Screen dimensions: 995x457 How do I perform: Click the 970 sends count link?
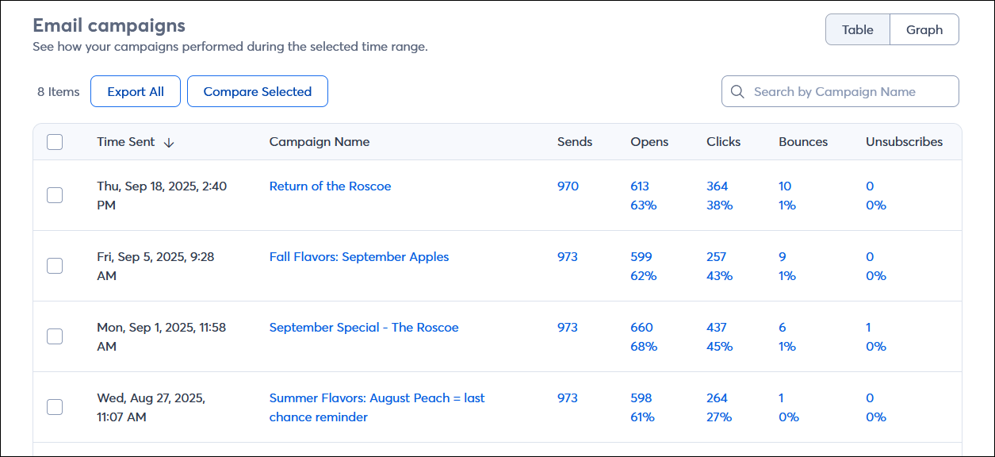tap(568, 186)
